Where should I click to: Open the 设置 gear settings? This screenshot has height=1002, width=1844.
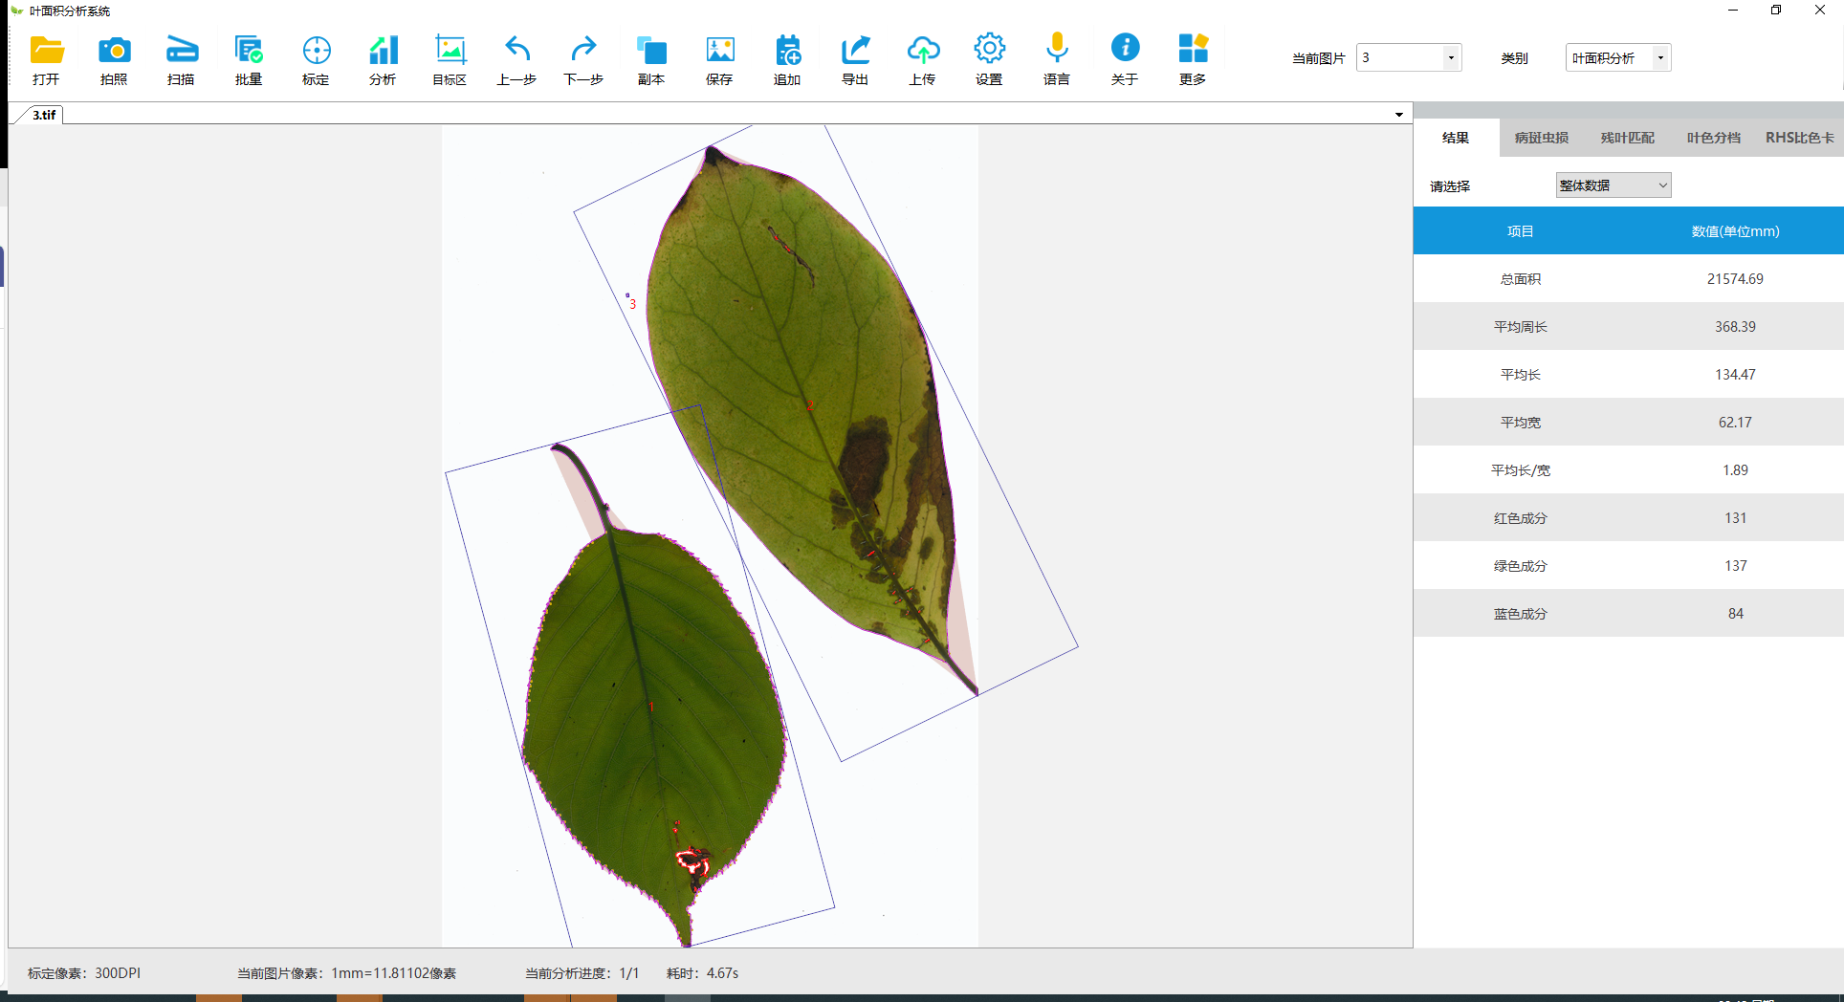click(989, 51)
